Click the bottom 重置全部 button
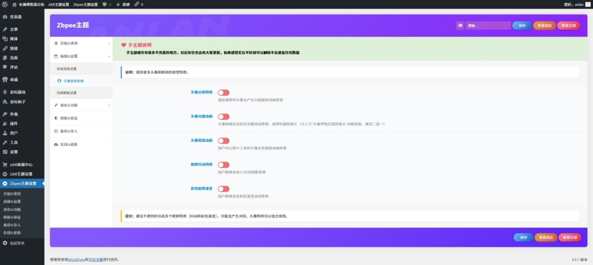Screen dimensions: 593x265 click(x=570, y=237)
